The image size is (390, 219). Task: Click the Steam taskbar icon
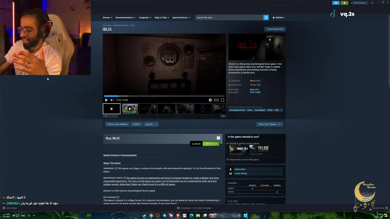tap(144, 216)
